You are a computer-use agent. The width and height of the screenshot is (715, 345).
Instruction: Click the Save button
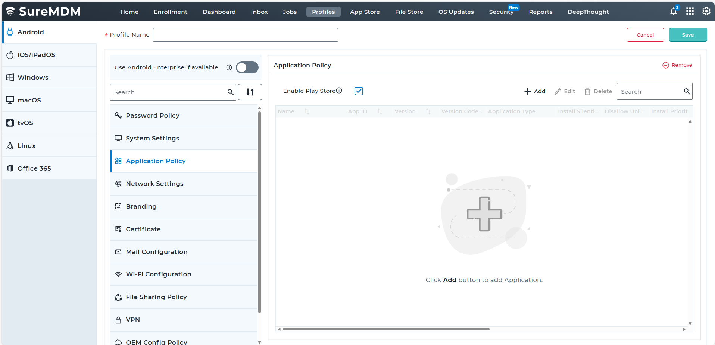click(687, 35)
